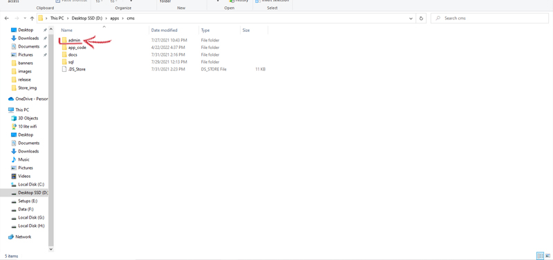Go back with the Back arrow
Screen dimensions: 553x260
tap(7, 19)
